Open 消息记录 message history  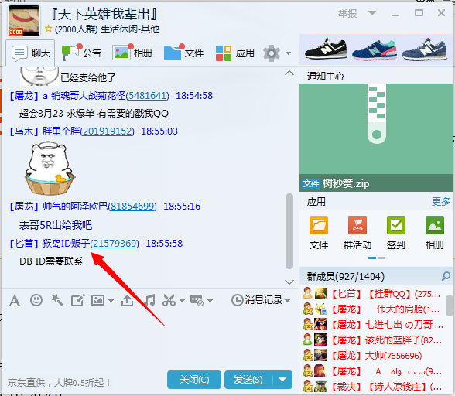[257, 300]
